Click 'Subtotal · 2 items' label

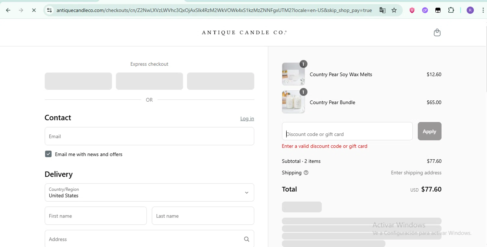(x=301, y=161)
